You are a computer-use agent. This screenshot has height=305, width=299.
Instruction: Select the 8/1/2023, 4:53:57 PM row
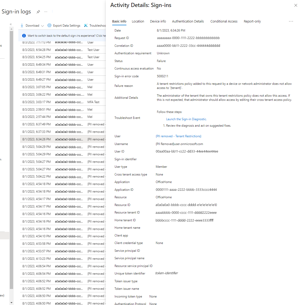[63, 251]
